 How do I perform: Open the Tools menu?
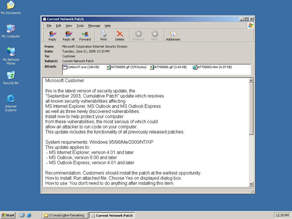(80, 26)
